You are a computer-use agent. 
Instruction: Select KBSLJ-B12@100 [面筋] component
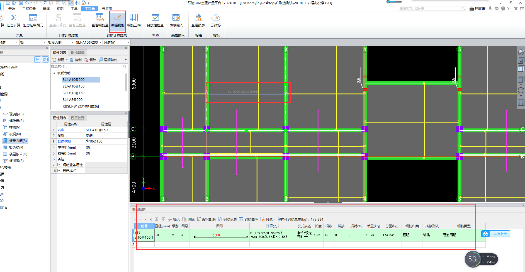81,106
